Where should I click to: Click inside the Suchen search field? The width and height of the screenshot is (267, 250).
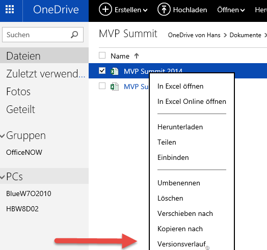(43, 35)
